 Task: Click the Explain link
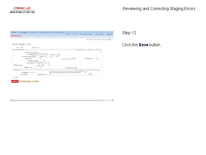click(90, 74)
